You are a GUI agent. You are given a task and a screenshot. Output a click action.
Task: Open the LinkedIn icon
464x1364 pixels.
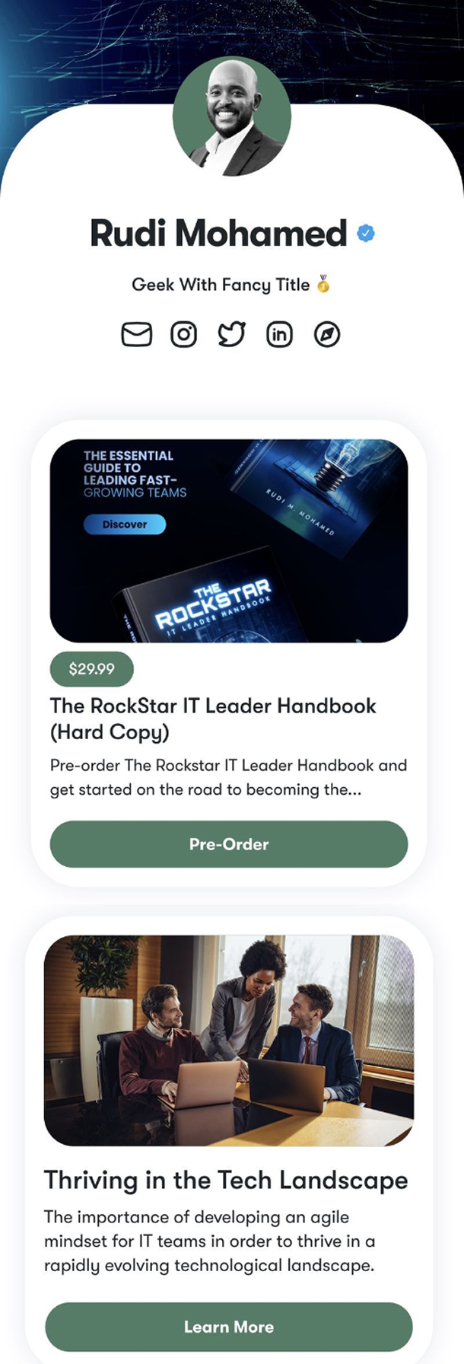pos(279,334)
